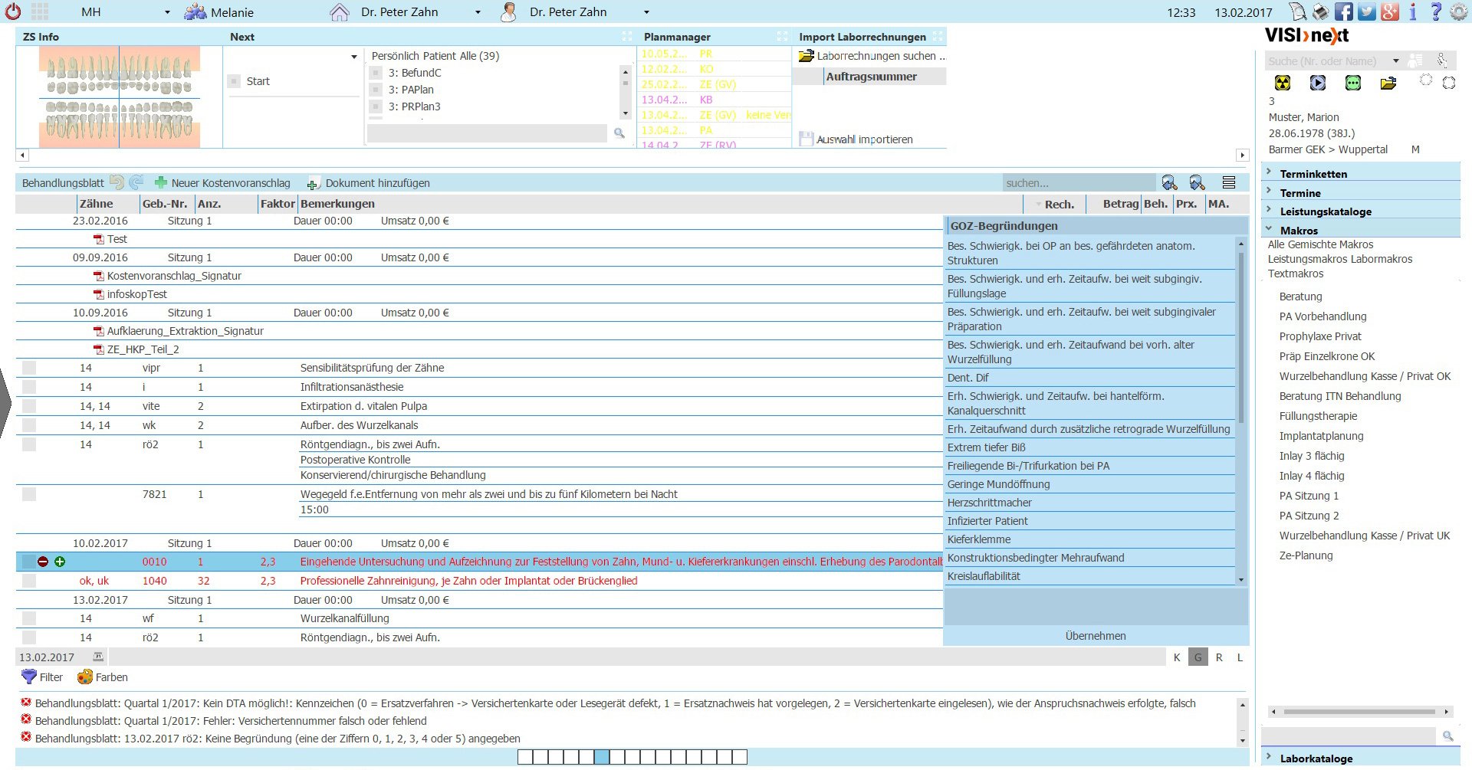
Task: Tick the checkbox beside 3: BefundC
Action: pyautogui.click(x=376, y=73)
